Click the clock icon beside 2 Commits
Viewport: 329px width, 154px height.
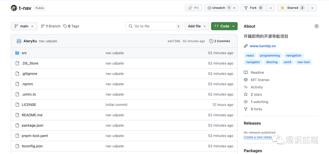pyautogui.click(x=211, y=41)
